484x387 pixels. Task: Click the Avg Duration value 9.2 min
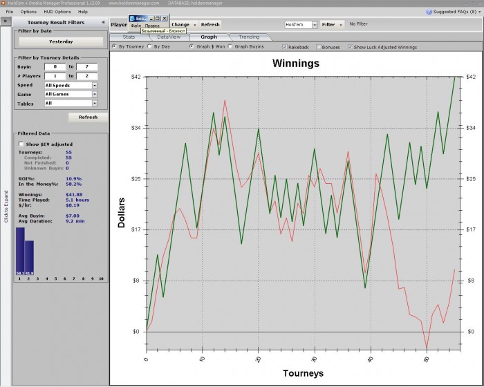(75, 221)
